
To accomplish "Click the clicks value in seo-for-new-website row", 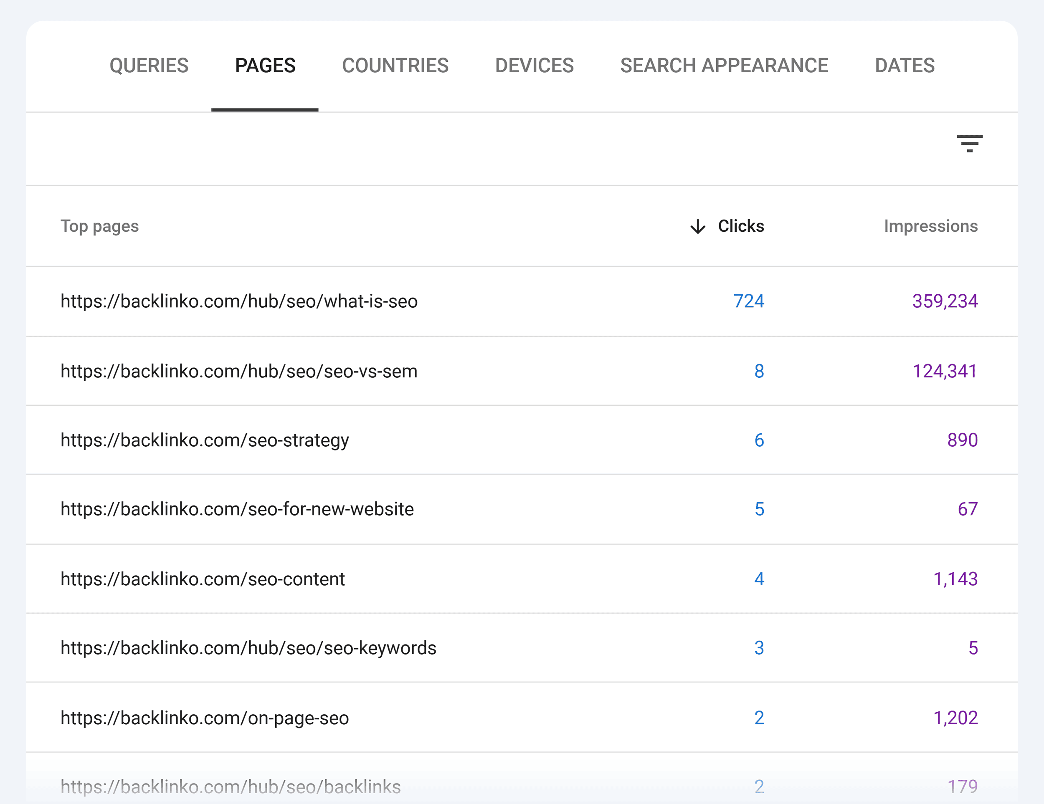I will [759, 509].
